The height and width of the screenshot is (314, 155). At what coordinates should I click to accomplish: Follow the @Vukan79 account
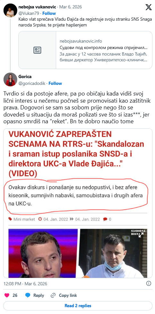point(49,14)
